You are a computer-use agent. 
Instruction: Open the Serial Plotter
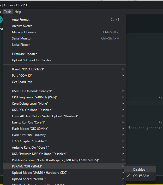21,45
